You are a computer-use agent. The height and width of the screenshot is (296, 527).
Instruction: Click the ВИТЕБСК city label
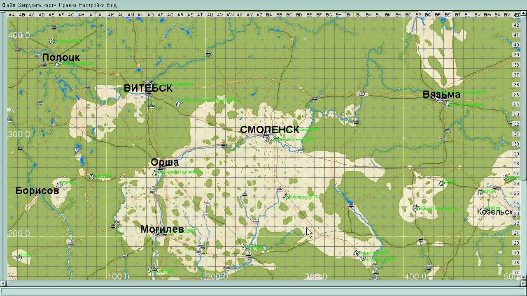point(148,88)
